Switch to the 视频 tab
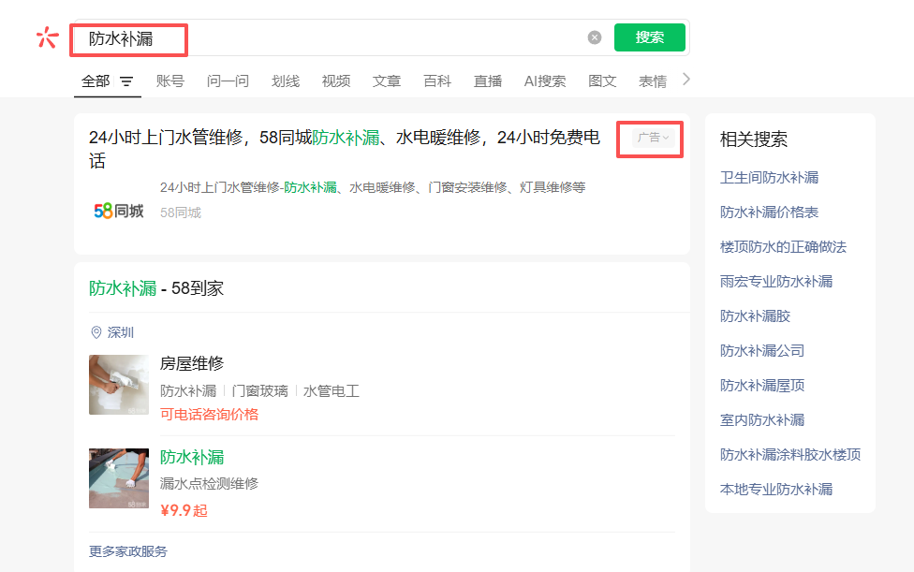This screenshot has width=914, height=572. (336, 81)
